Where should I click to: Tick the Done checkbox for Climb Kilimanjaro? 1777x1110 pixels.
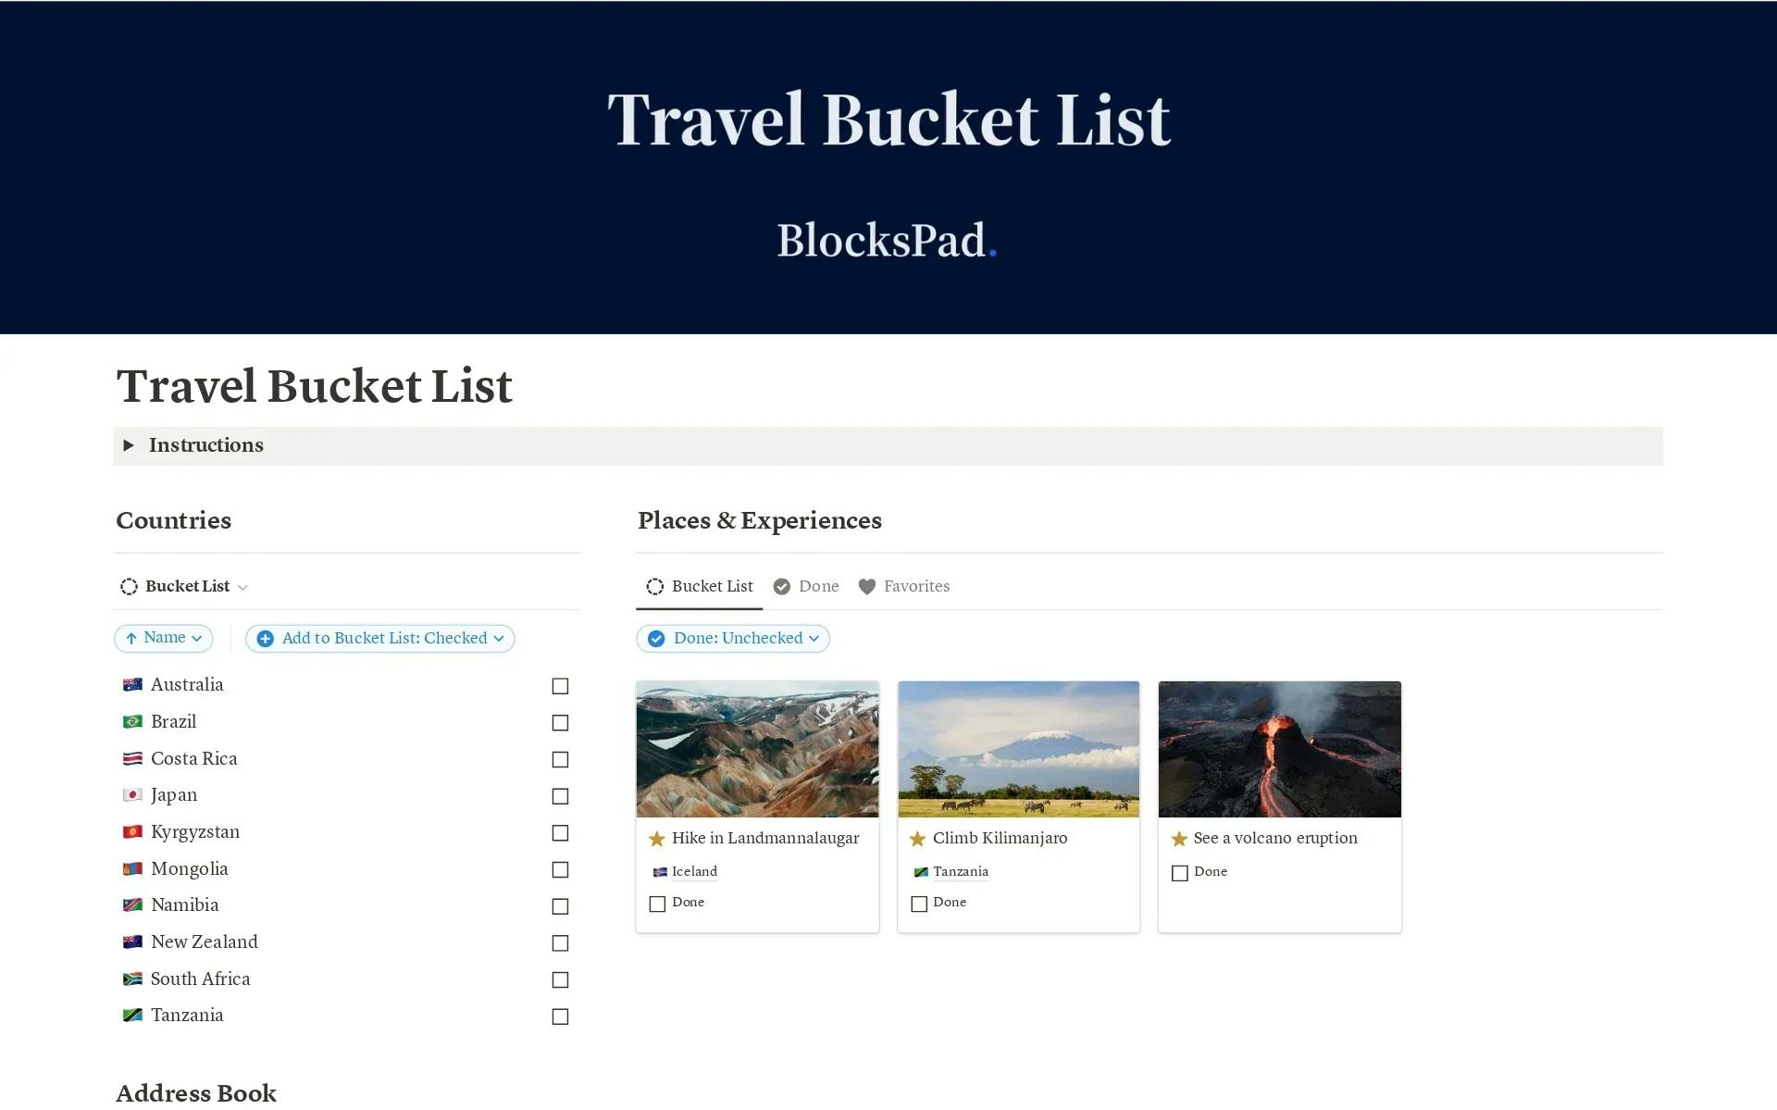pyautogui.click(x=919, y=904)
